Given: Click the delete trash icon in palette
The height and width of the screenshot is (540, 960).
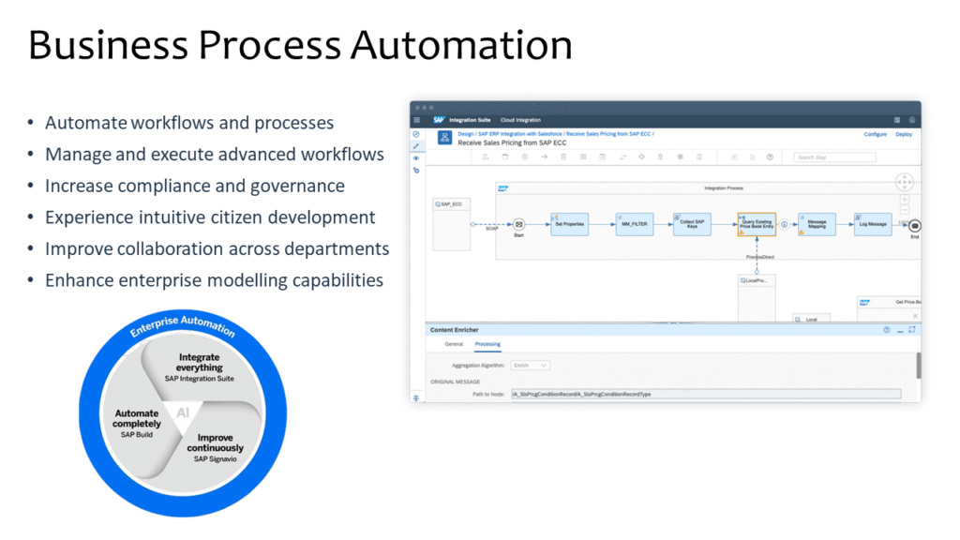Looking at the screenshot, I should pyautogui.click(x=562, y=157).
